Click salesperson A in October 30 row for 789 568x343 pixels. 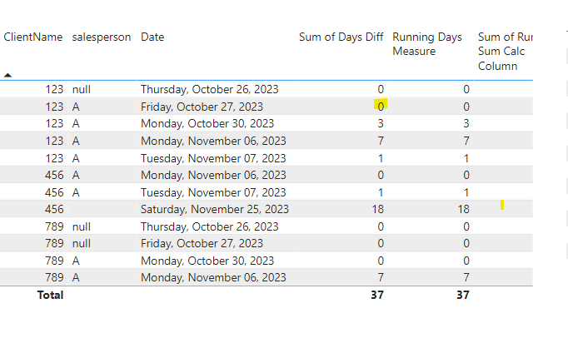tap(76, 261)
